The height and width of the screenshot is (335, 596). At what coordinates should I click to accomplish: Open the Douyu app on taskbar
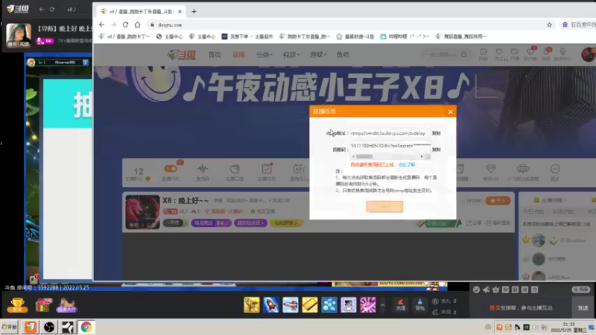[31, 327]
